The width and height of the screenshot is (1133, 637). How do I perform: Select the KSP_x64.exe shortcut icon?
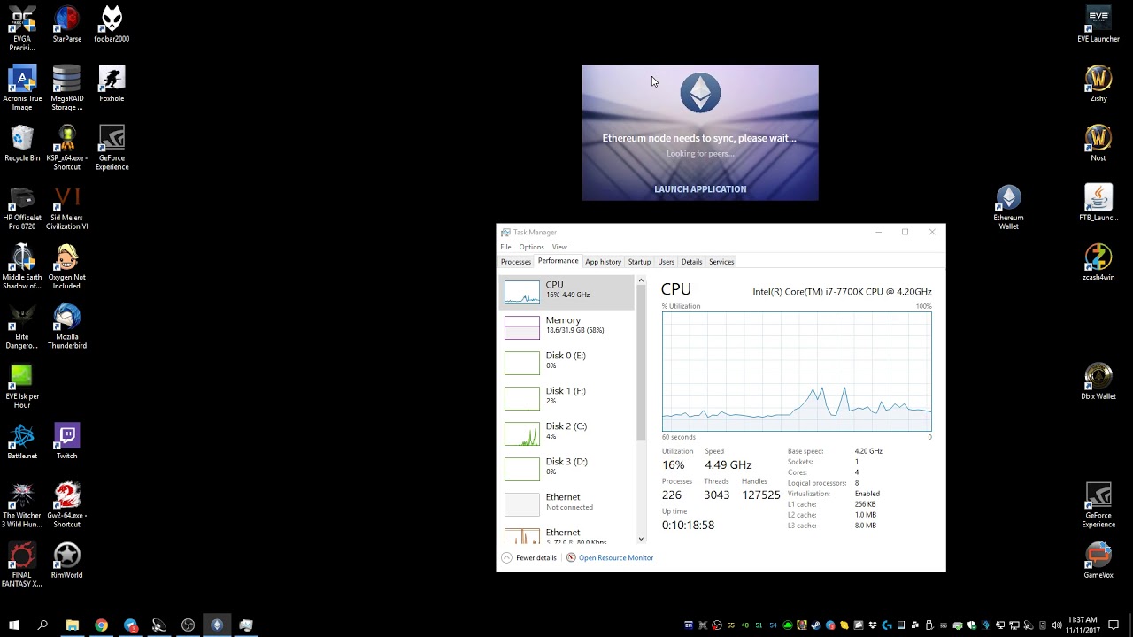66,148
